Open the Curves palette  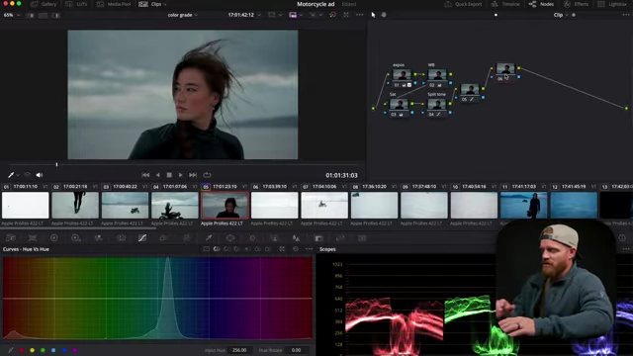pyautogui.click(x=142, y=238)
